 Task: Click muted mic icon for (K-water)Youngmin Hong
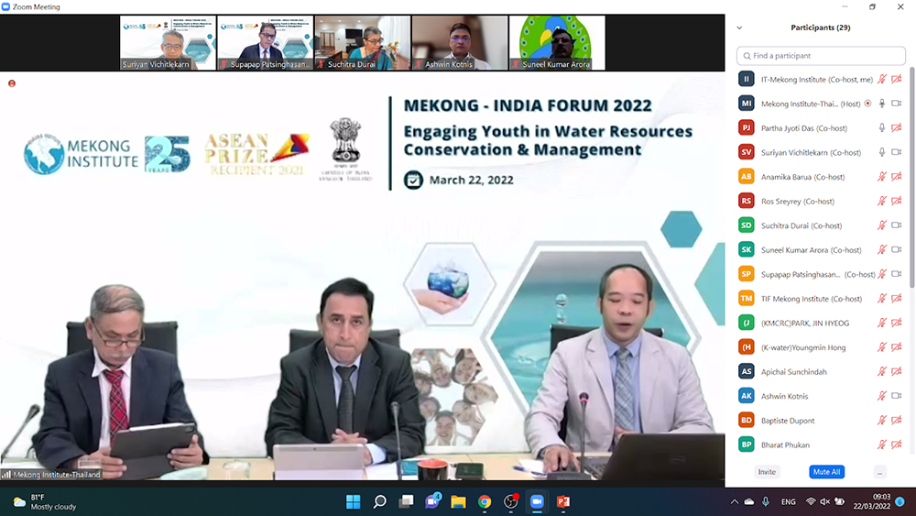pos(881,347)
